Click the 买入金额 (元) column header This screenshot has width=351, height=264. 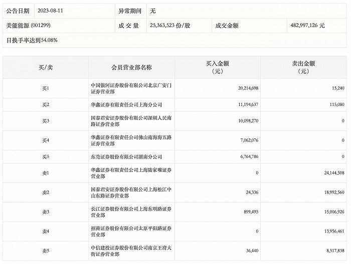(218, 67)
